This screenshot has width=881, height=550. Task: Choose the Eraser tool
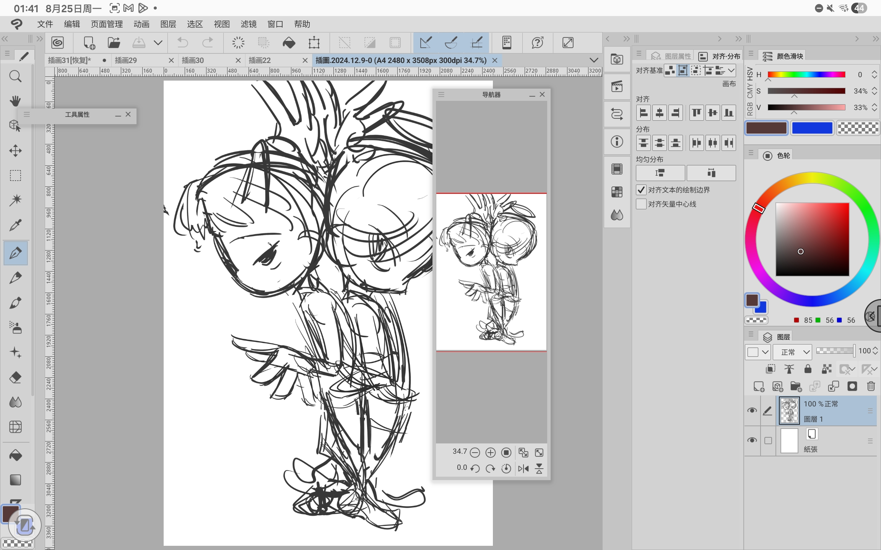(x=15, y=377)
